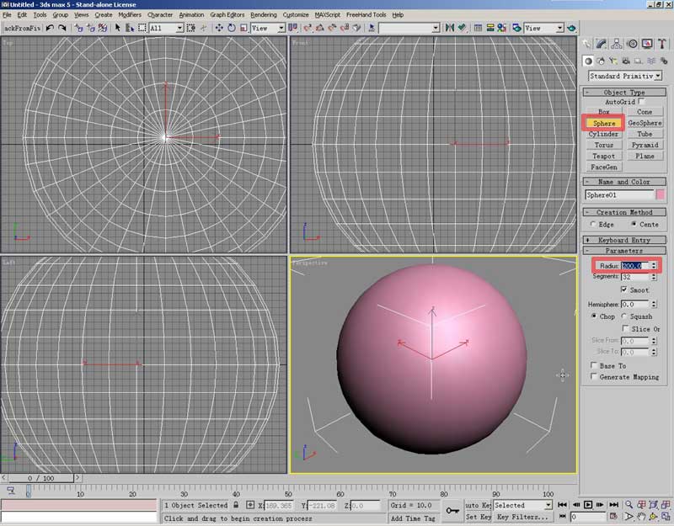Screen dimensions: 674x526
Task: Select the Edge creation method radio button
Action: 593,225
